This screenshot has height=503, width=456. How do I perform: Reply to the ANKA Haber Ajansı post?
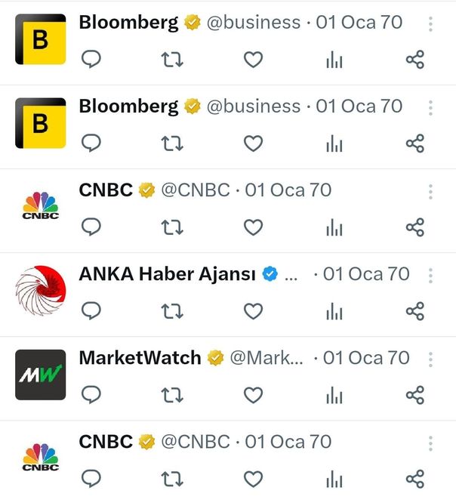click(91, 310)
